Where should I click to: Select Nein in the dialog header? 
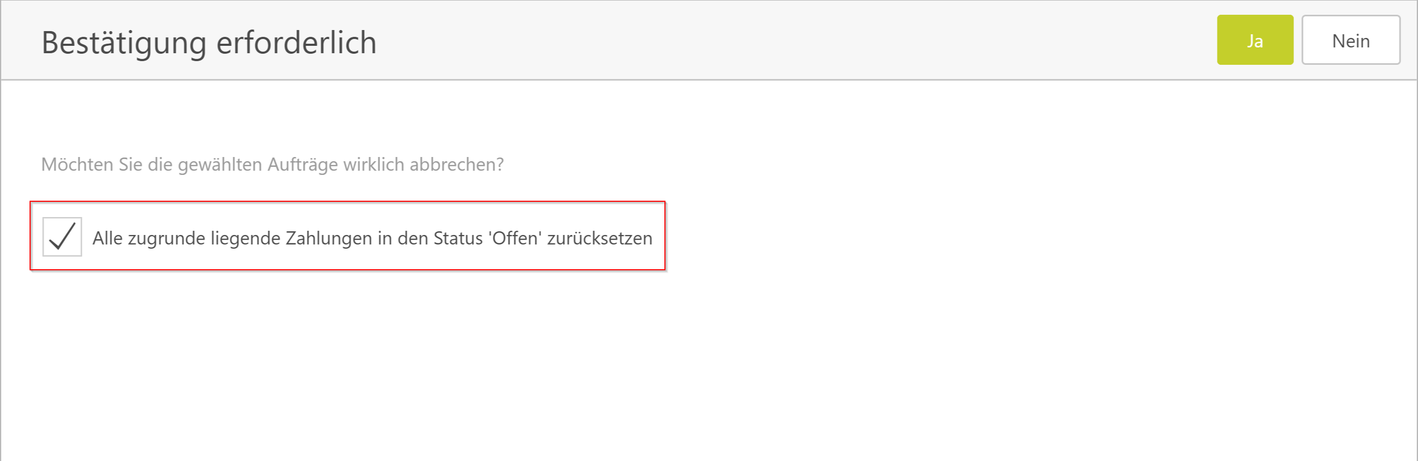[1350, 40]
